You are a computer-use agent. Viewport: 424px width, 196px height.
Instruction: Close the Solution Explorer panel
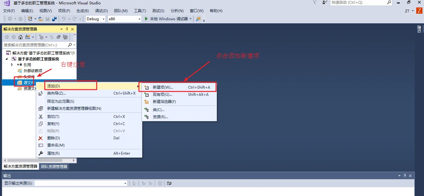pos(72,29)
